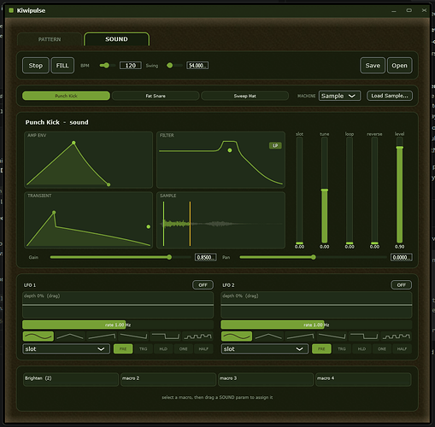Enable ONE mode for LFO 1
The width and height of the screenshot is (435, 427).
pyautogui.click(x=183, y=349)
